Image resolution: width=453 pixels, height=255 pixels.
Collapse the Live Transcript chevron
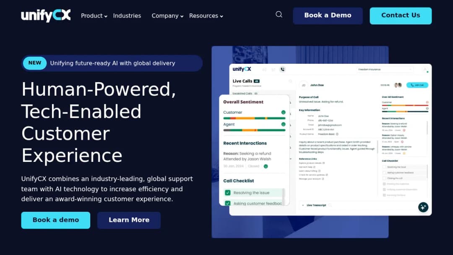303,206
